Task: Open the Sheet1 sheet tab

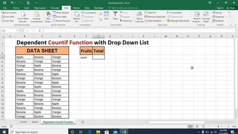Action: point(35,122)
